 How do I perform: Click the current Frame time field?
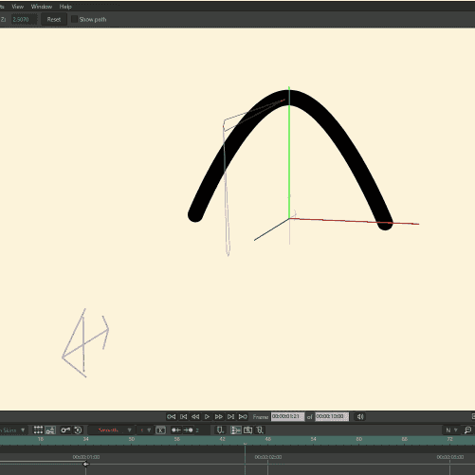point(287,416)
